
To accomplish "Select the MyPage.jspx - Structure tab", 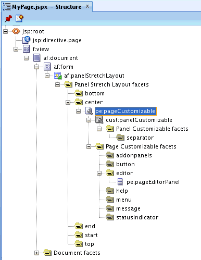I will pos(47,7).
